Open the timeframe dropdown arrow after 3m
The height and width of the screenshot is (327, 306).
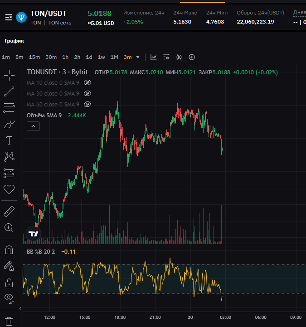click(x=138, y=57)
